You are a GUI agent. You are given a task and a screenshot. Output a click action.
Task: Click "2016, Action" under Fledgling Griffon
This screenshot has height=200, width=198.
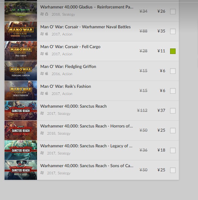tap(62, 74)
